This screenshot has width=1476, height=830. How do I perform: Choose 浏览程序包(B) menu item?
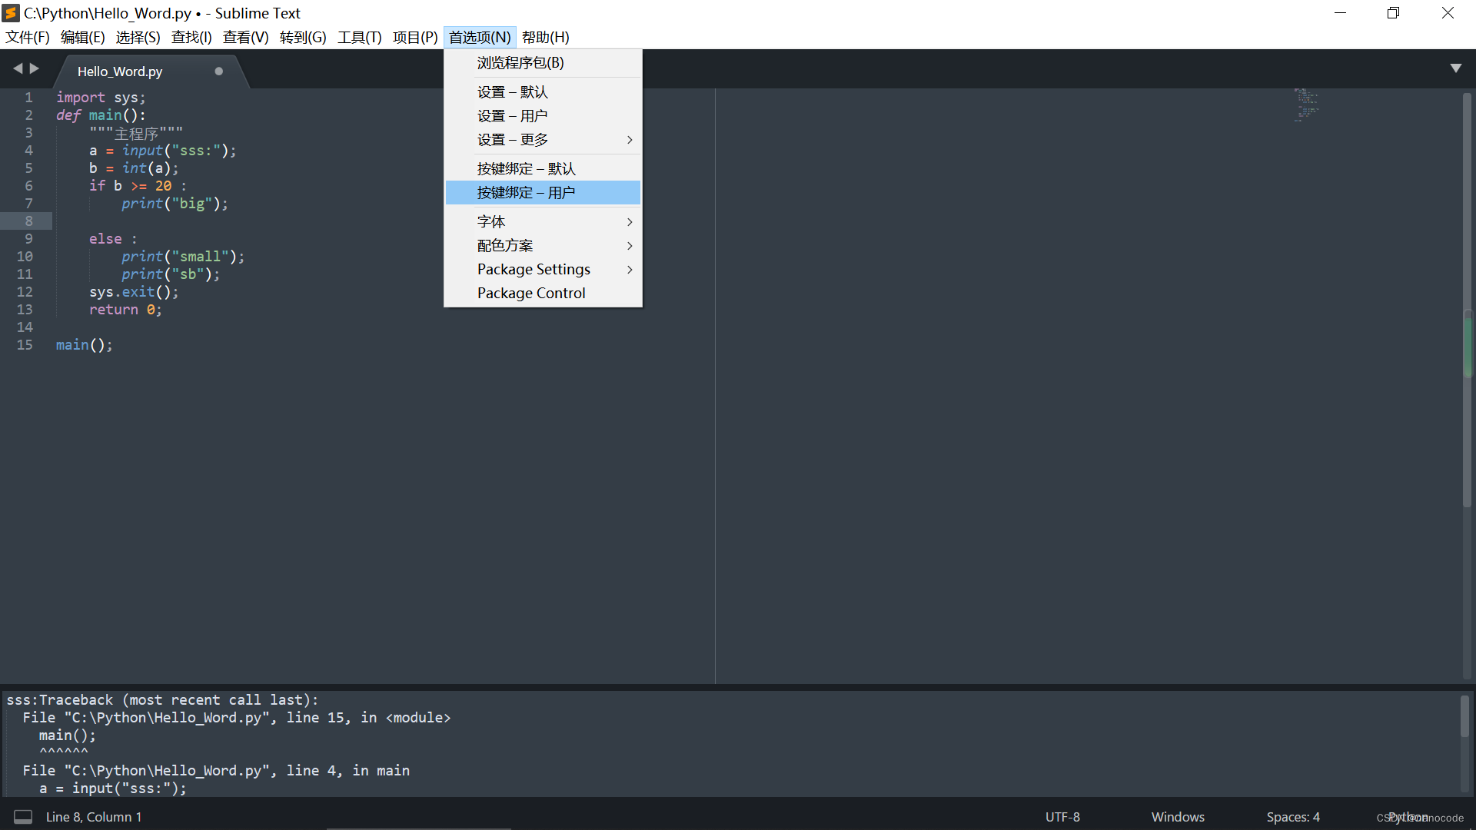520,63
